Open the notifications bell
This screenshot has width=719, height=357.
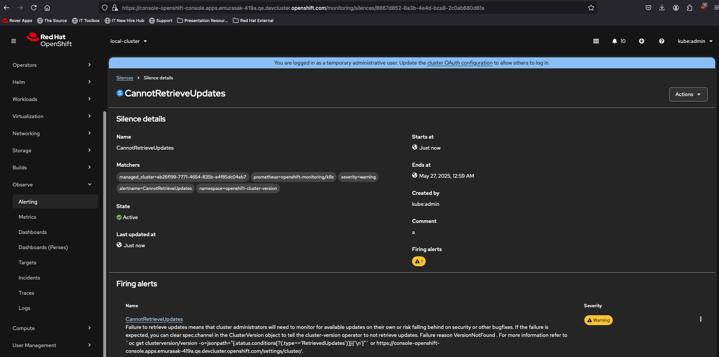click(619, 41)
